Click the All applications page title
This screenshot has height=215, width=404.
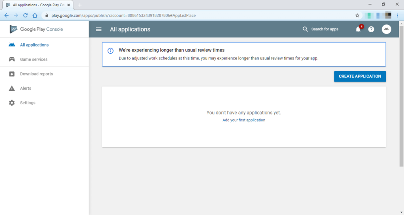[130, 29]
